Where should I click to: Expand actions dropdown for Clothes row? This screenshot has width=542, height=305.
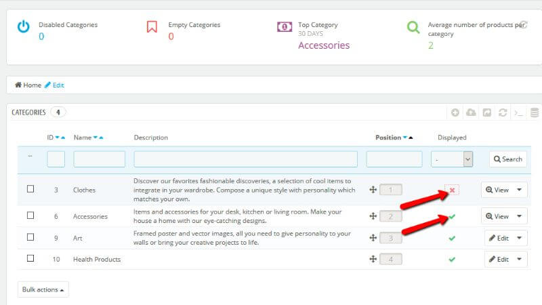(519, 190)
